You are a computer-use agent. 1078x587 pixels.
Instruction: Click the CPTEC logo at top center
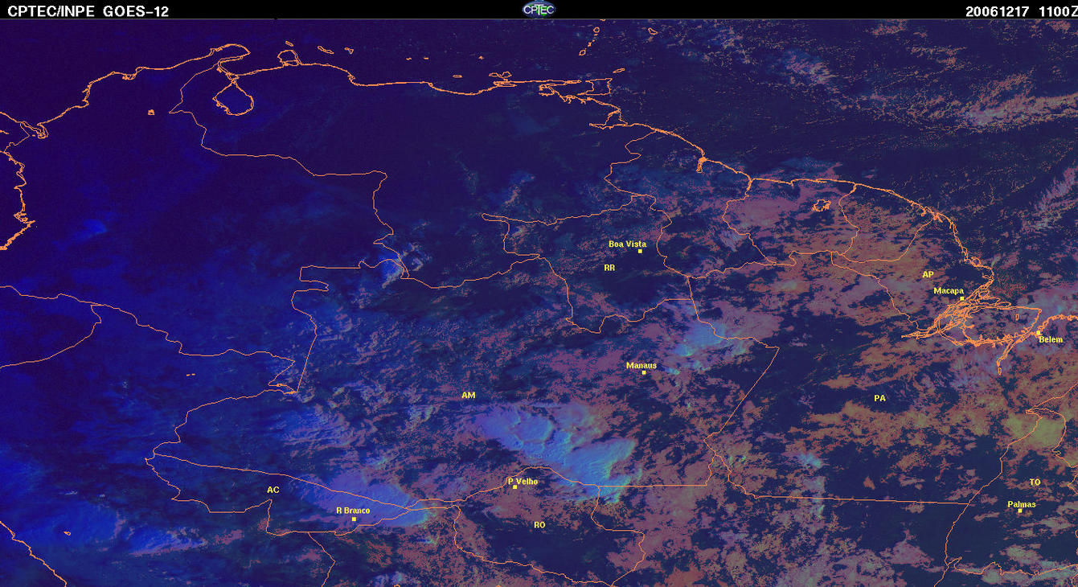click(538, 9)
